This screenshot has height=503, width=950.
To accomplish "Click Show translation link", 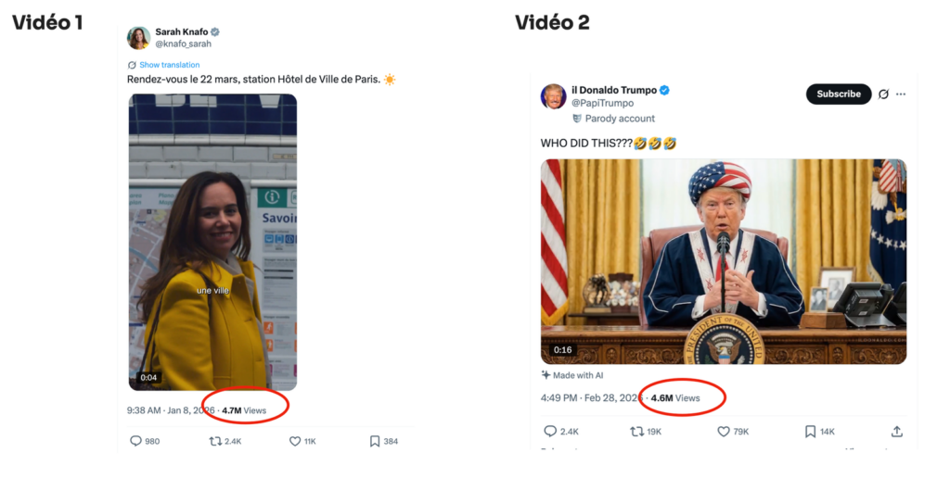I will tap(169, 65).
